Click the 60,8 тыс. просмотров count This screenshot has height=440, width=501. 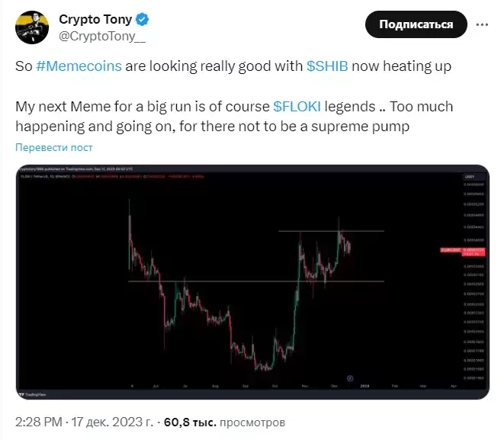pos(224,422)
